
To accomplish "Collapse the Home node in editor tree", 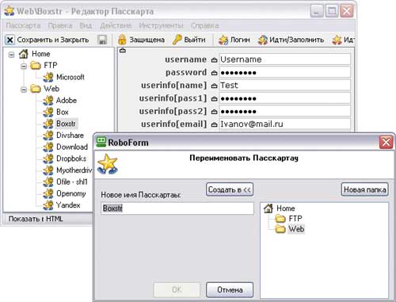I will tap(11, 55).
